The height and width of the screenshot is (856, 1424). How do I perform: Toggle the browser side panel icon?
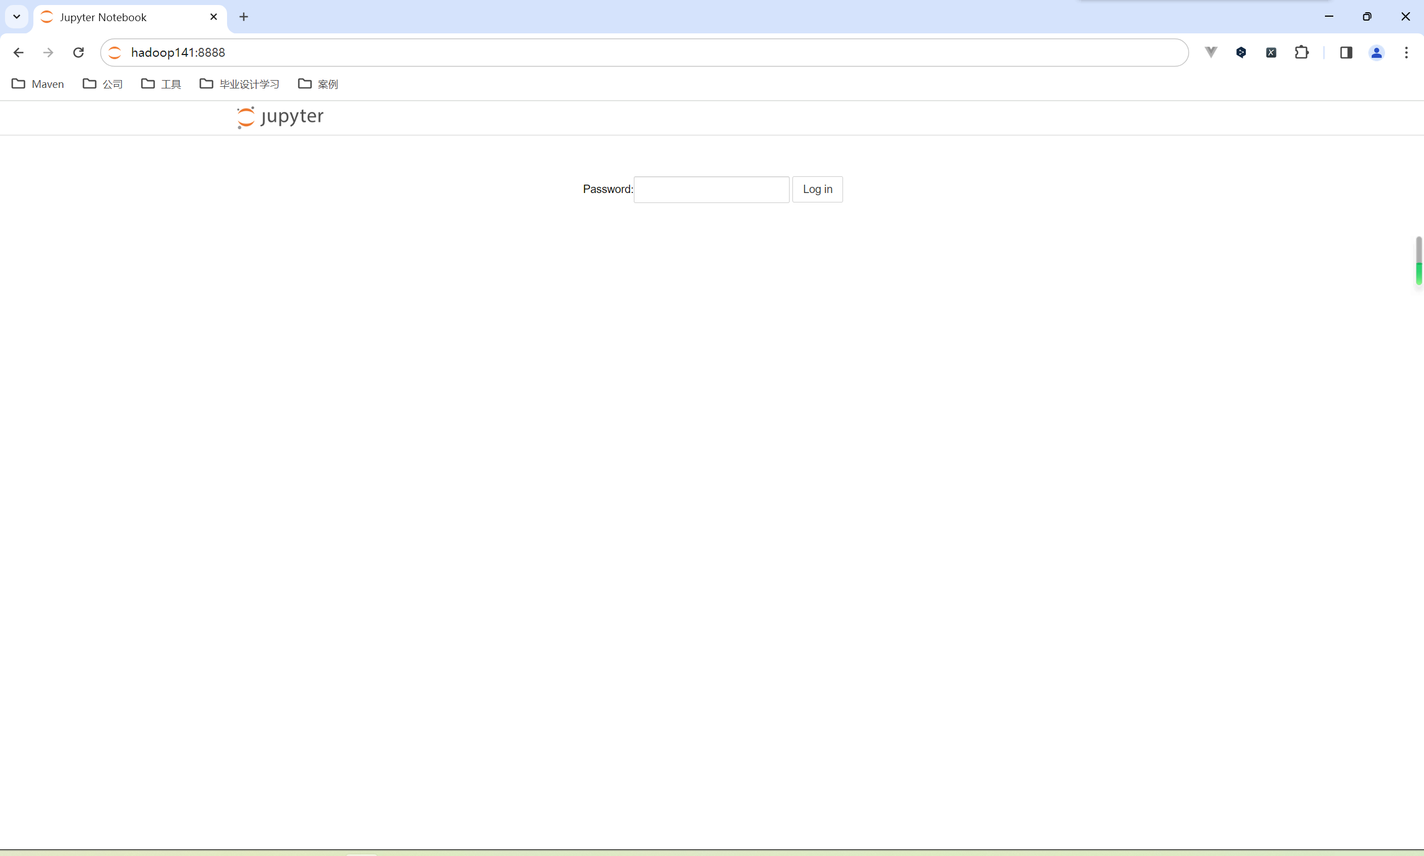(1346, 52)
